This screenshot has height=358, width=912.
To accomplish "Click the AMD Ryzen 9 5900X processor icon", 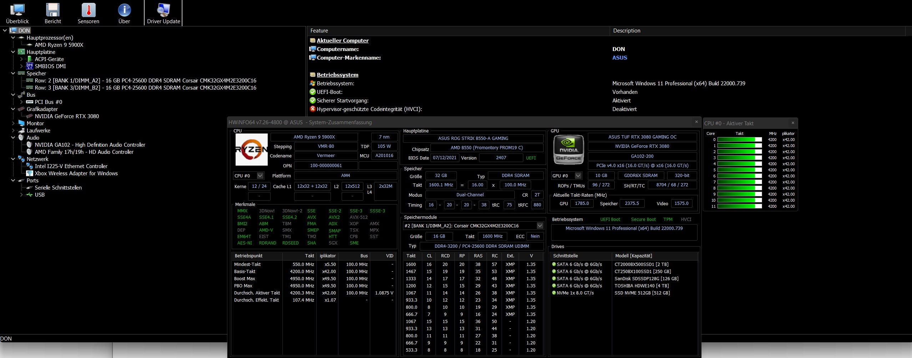I will tap(30, 45).
